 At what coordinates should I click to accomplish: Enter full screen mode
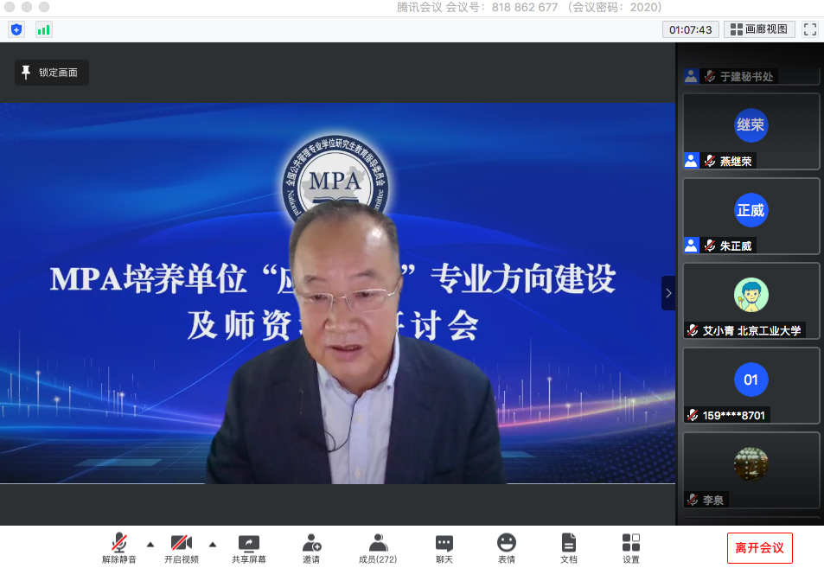click(810, 29)
